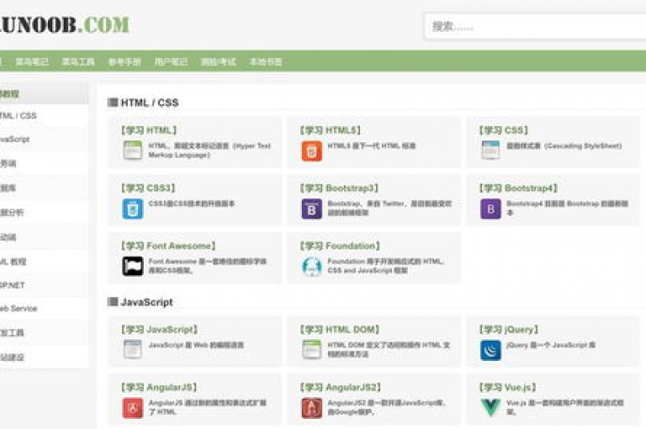
Task: Open 用户笔记 in the green nav bar
Action: [171, 61]
